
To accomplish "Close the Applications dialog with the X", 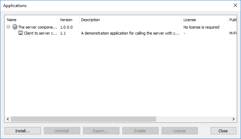I will point(235,5).
